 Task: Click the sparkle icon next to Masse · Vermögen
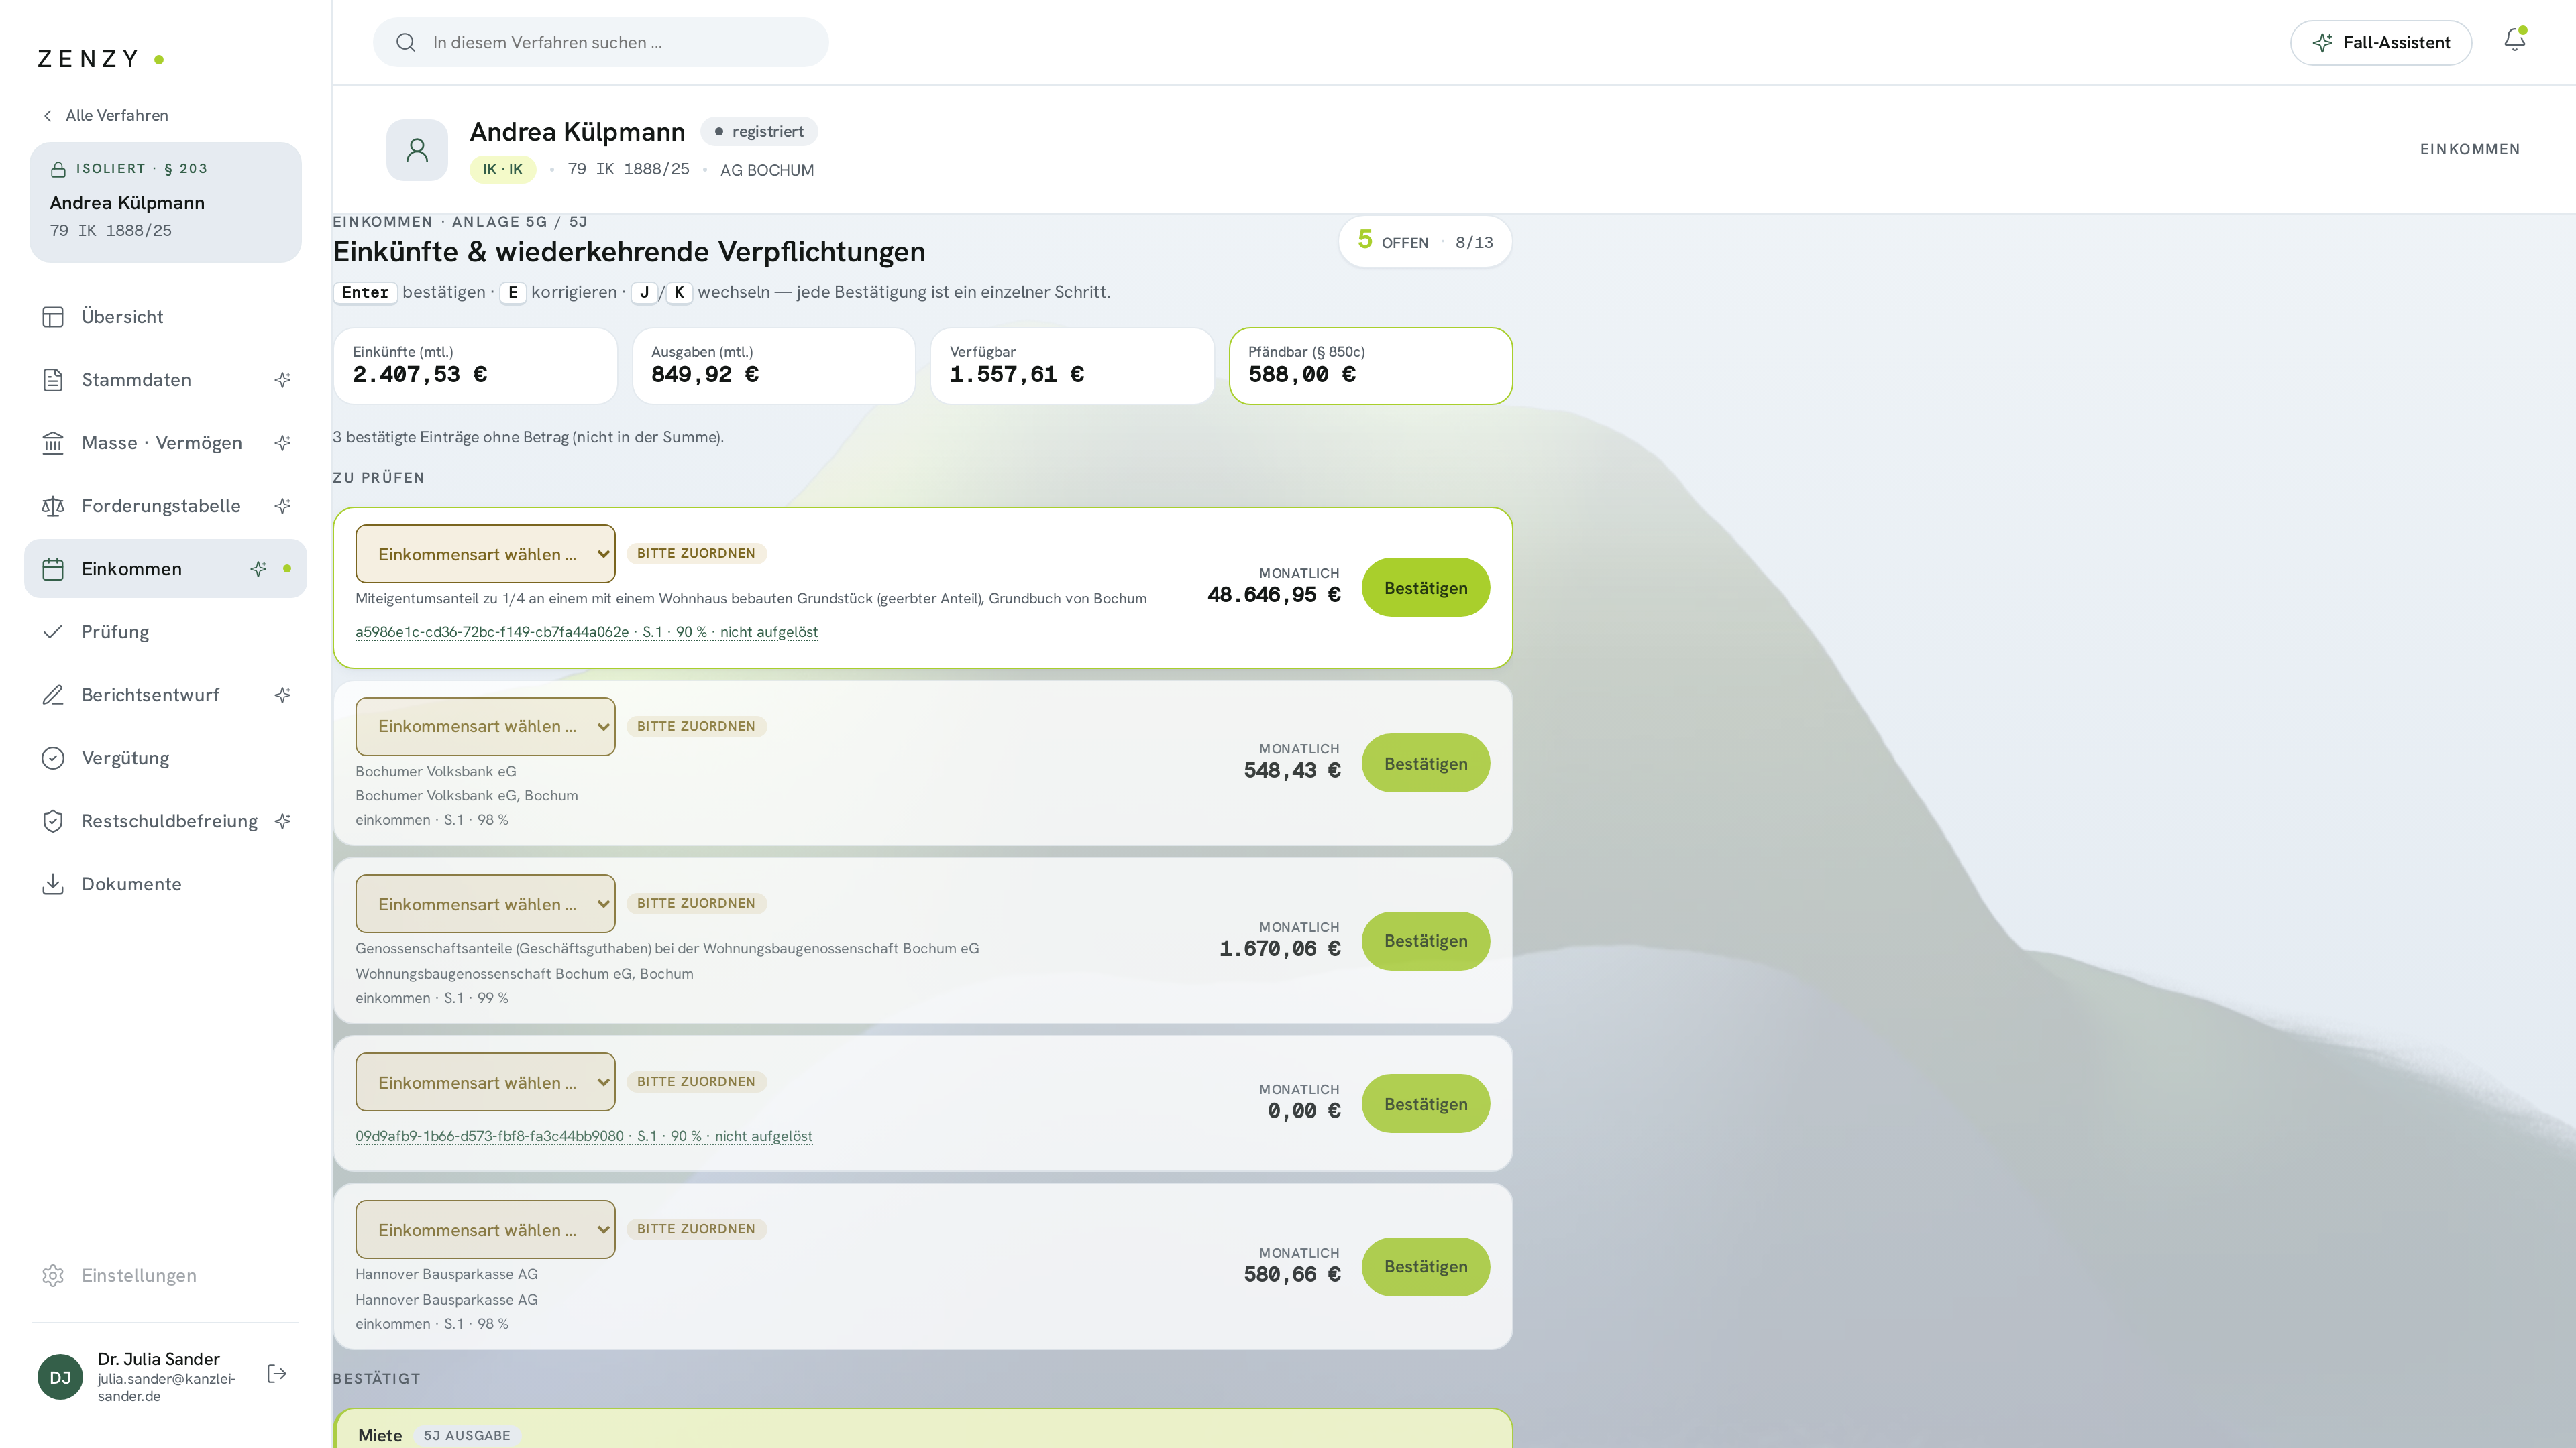[283, 442]
